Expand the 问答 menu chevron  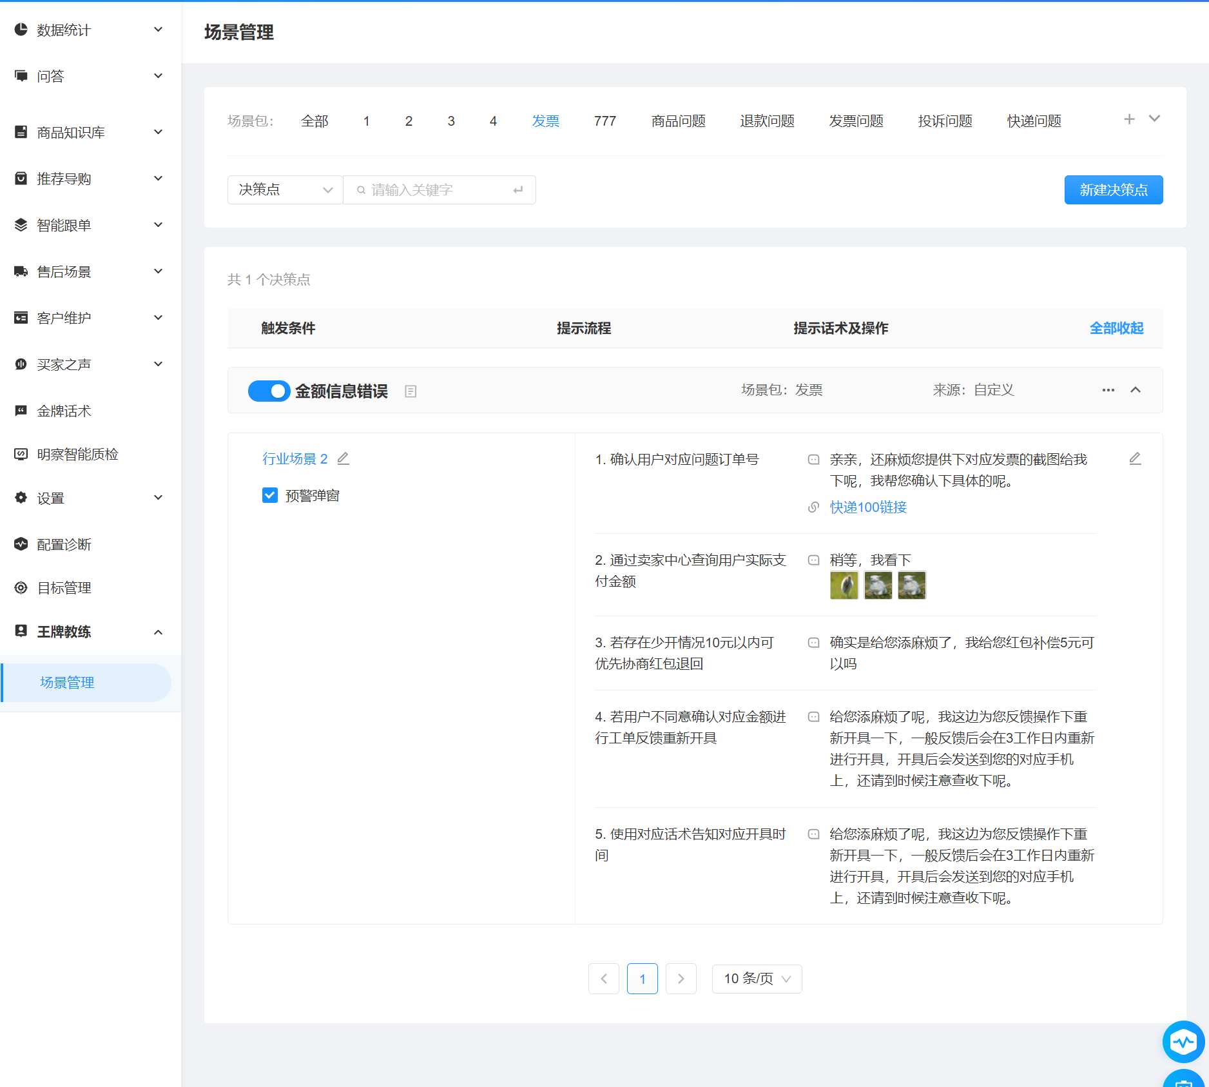pos(159,76)
